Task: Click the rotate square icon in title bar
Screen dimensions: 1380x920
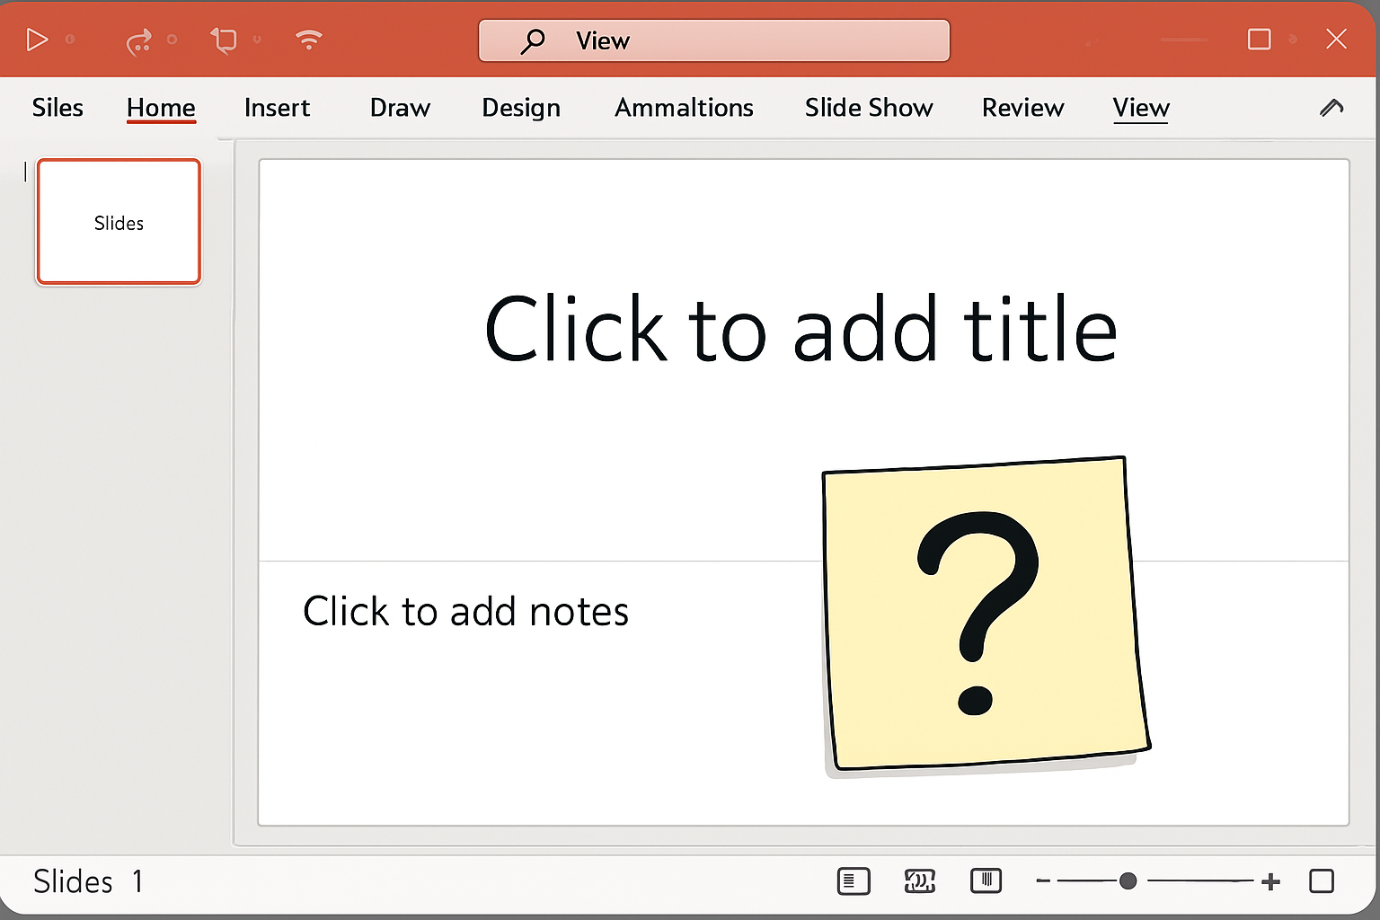Action: pyautogui.click(x=224, y=40)
